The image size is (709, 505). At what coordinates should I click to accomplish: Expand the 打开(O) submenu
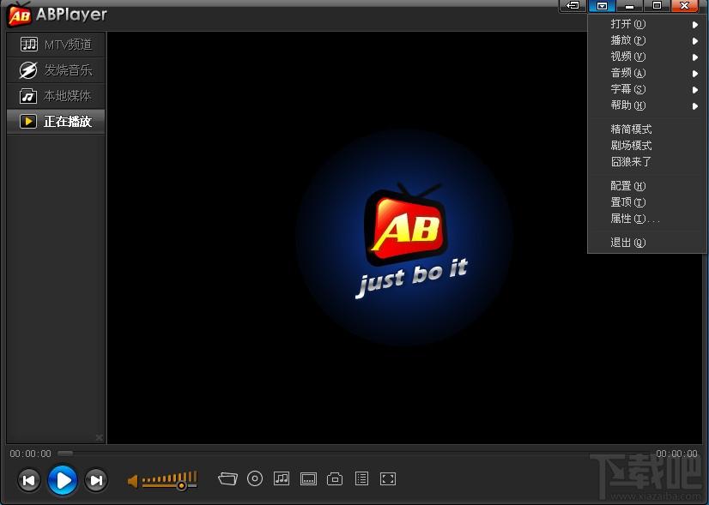tap(647, 24)
